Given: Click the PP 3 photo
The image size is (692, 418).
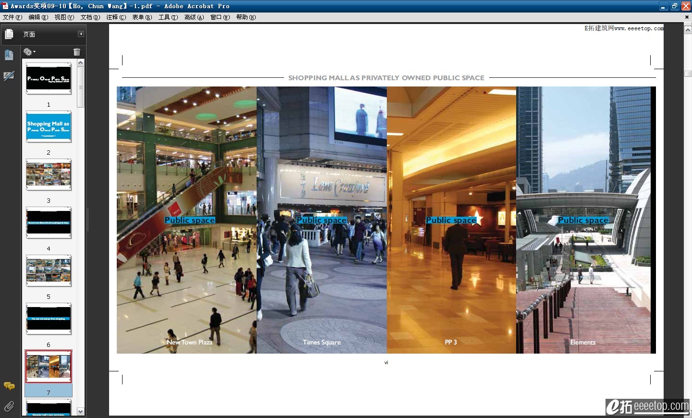Looking at the screenshot, I should 451,220.
